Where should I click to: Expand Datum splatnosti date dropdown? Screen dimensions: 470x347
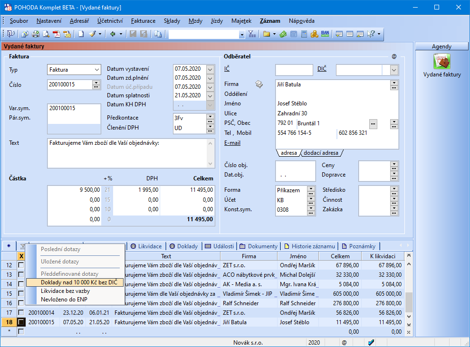[210, 96]
